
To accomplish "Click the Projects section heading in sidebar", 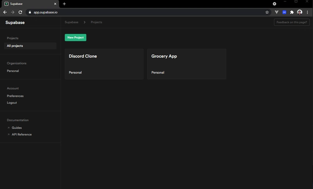I will click(13, 38).
